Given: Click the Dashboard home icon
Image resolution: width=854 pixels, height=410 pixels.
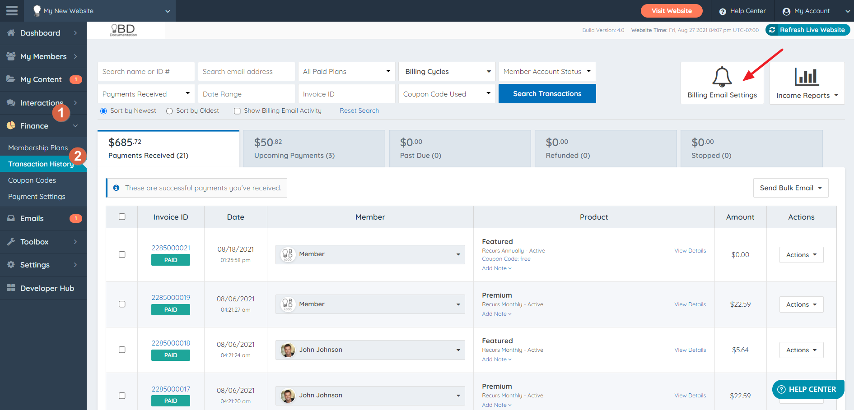Looking at the screenshot, I should tap(11, 32).
